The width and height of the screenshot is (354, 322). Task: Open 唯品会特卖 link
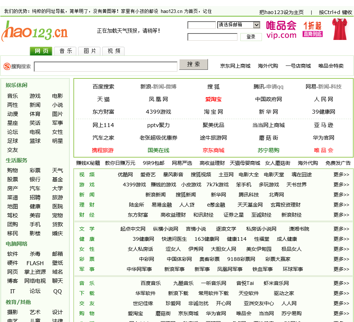[x=331, y=66]
